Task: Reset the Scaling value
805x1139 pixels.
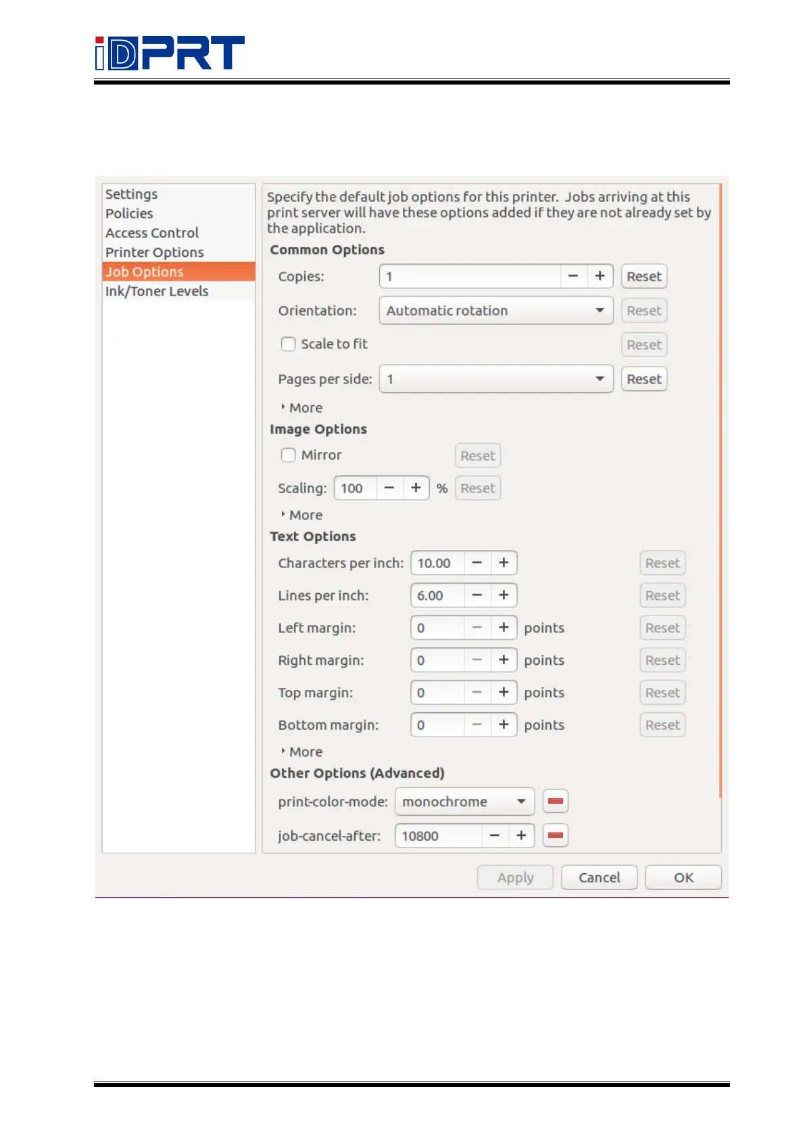Action: [x=478, y=488]
